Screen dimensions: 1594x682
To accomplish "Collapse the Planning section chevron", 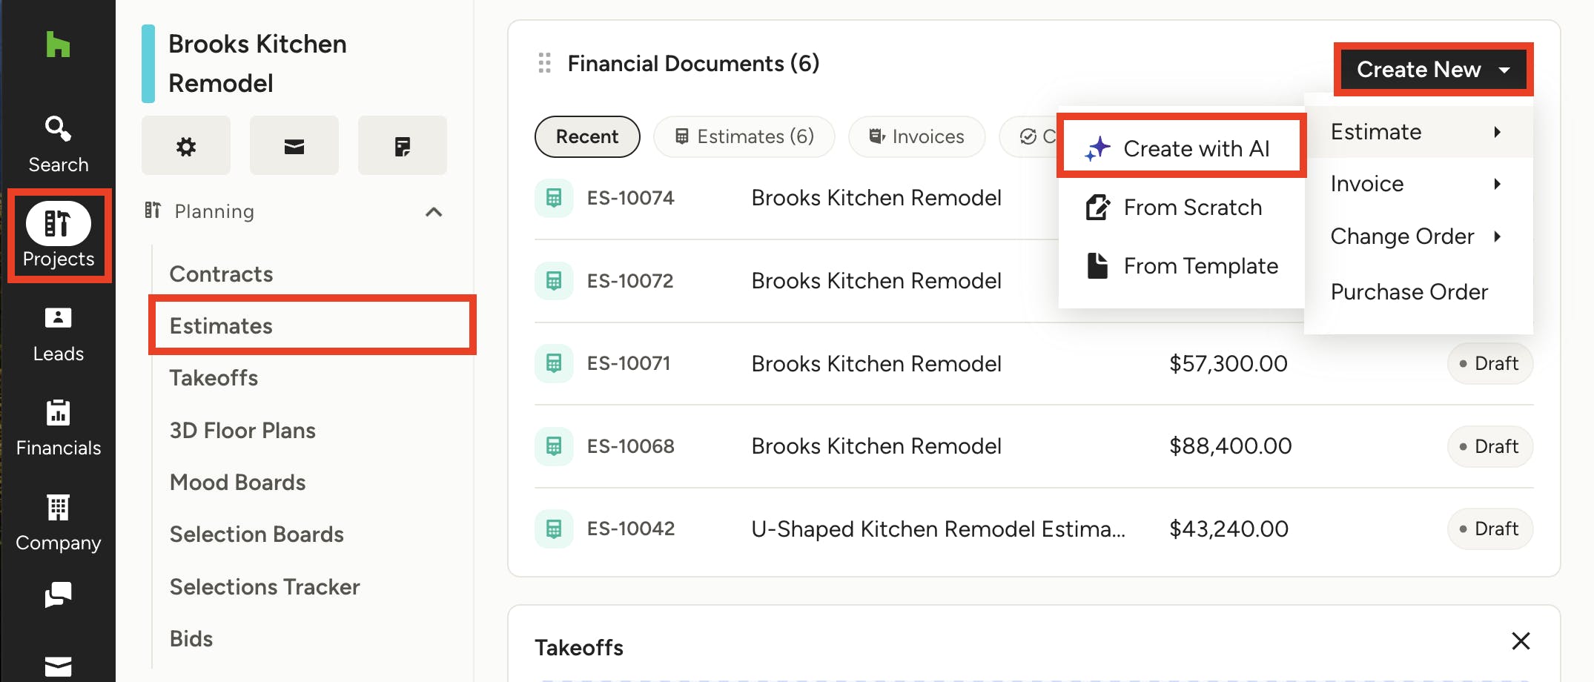I will 434,212.
